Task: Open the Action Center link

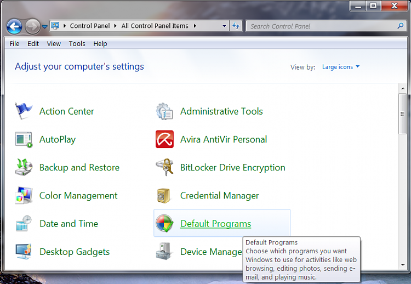Action: (x=66, y=111)
